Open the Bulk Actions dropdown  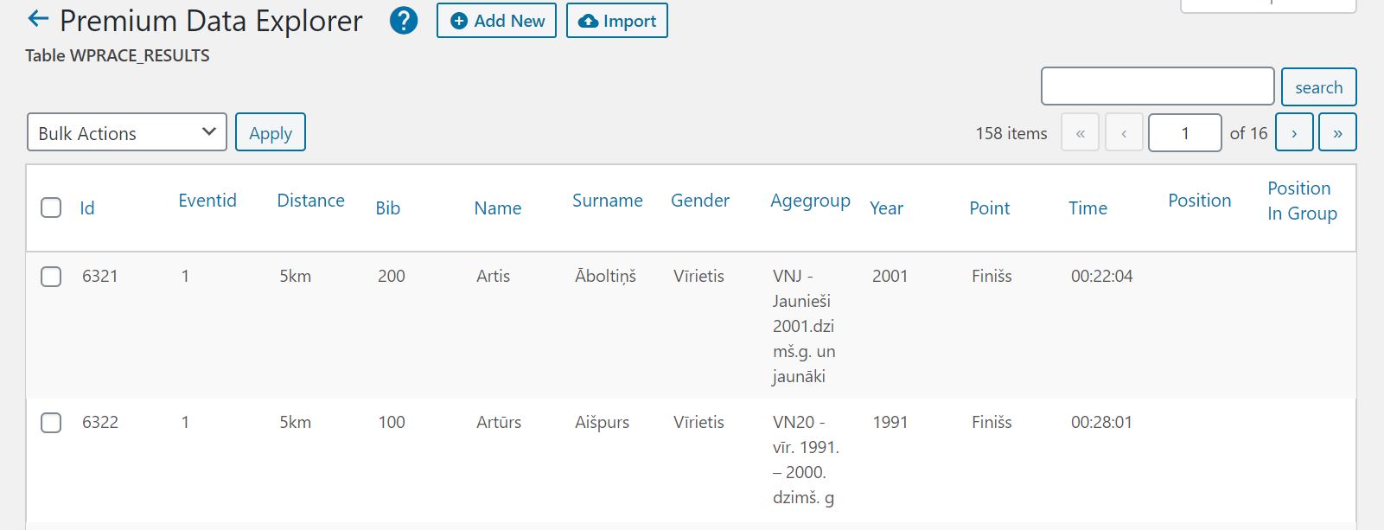coord(127,132)
